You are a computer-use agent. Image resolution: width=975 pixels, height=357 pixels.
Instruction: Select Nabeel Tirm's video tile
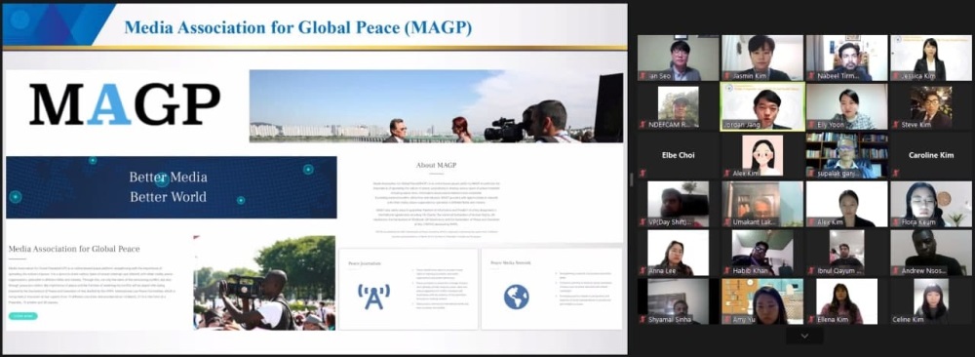click(x=847, y=58)
